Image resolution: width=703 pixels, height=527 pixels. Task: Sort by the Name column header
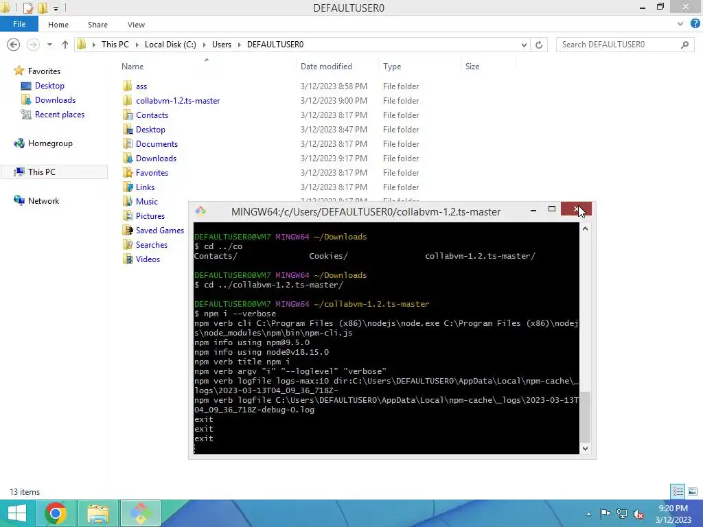pyautogui.click(x=132, y=67)
